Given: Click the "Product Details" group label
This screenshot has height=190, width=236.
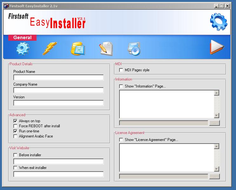Looking at the screenshot, I should [x=21, y=64].
